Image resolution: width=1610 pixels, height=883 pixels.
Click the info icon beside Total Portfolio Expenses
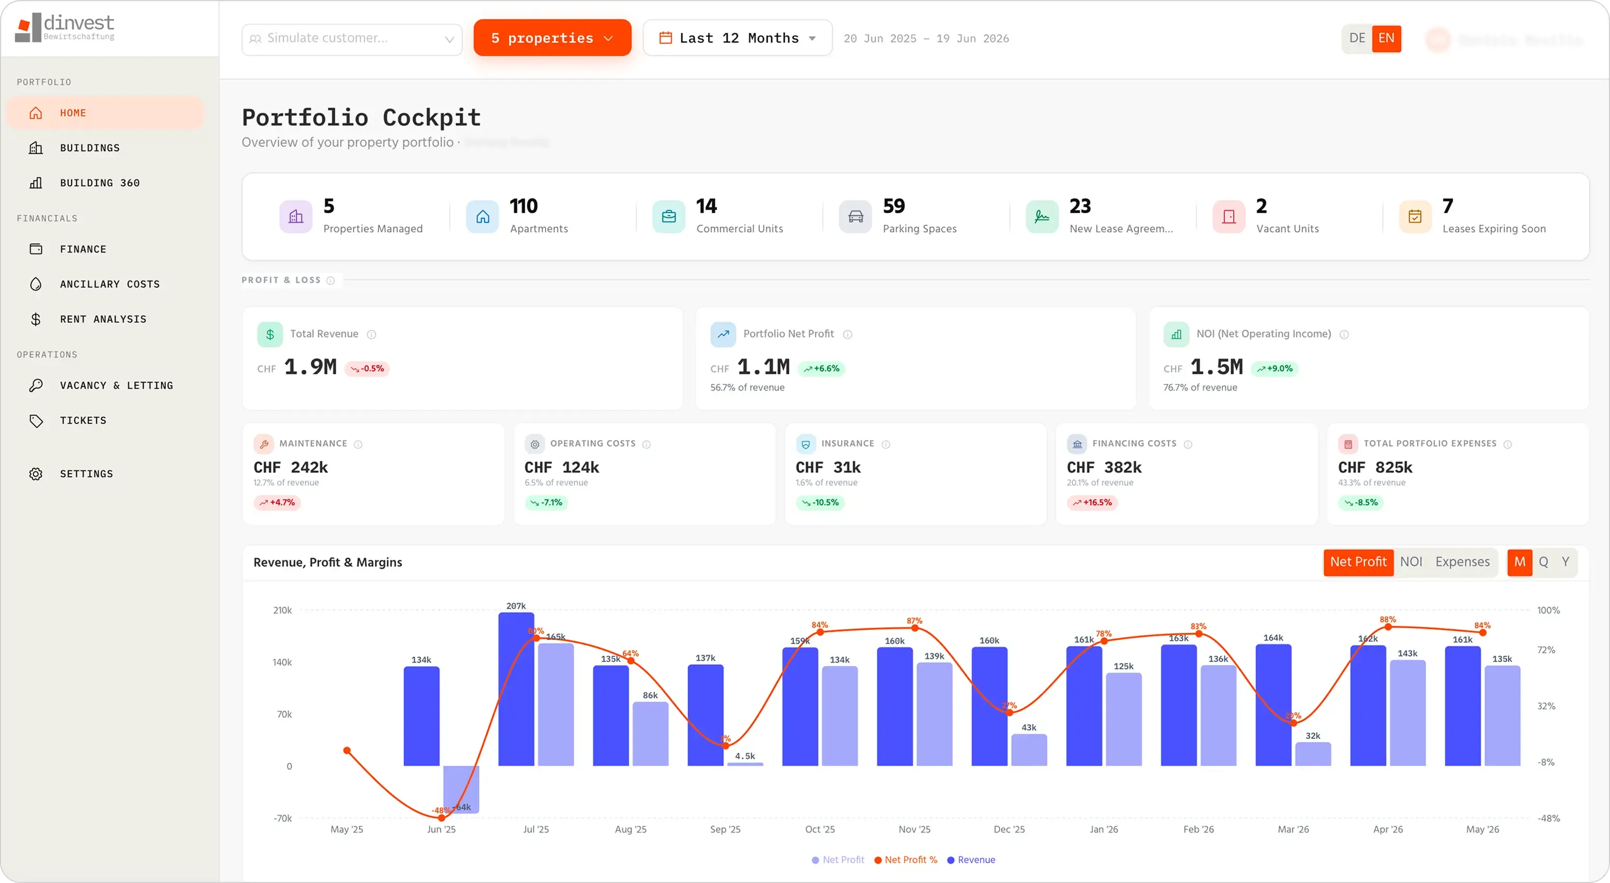tap(1508, 444)
